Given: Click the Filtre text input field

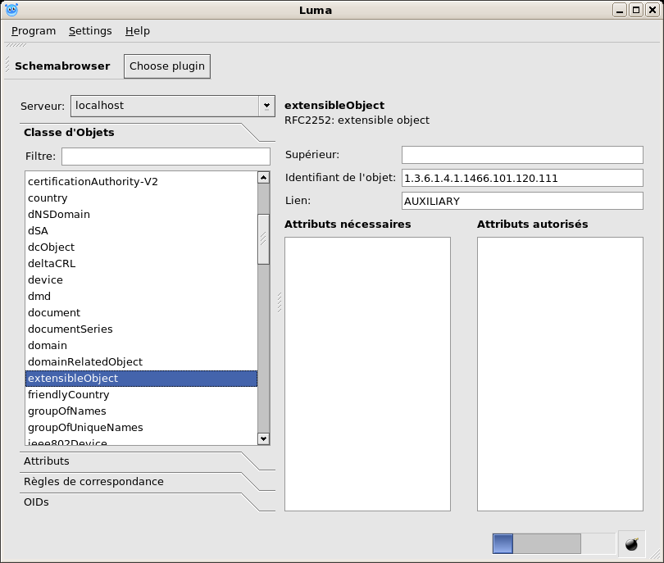Looking at the screenshot, I should (x=166, y=157).
